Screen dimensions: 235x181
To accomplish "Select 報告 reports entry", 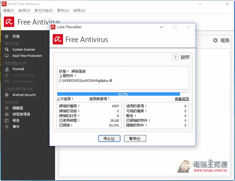I will pos(16,121).
